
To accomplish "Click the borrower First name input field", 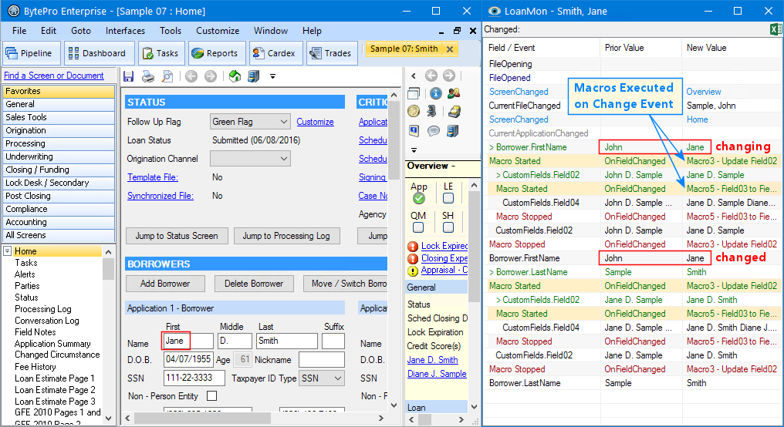I will 188,341.
